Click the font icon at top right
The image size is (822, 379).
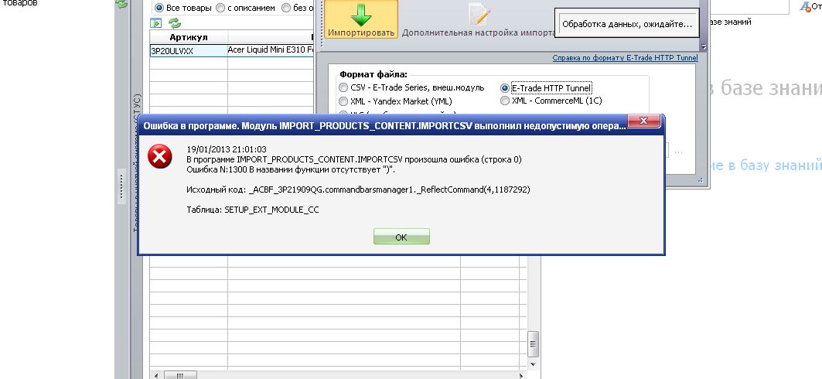(805, 6)
